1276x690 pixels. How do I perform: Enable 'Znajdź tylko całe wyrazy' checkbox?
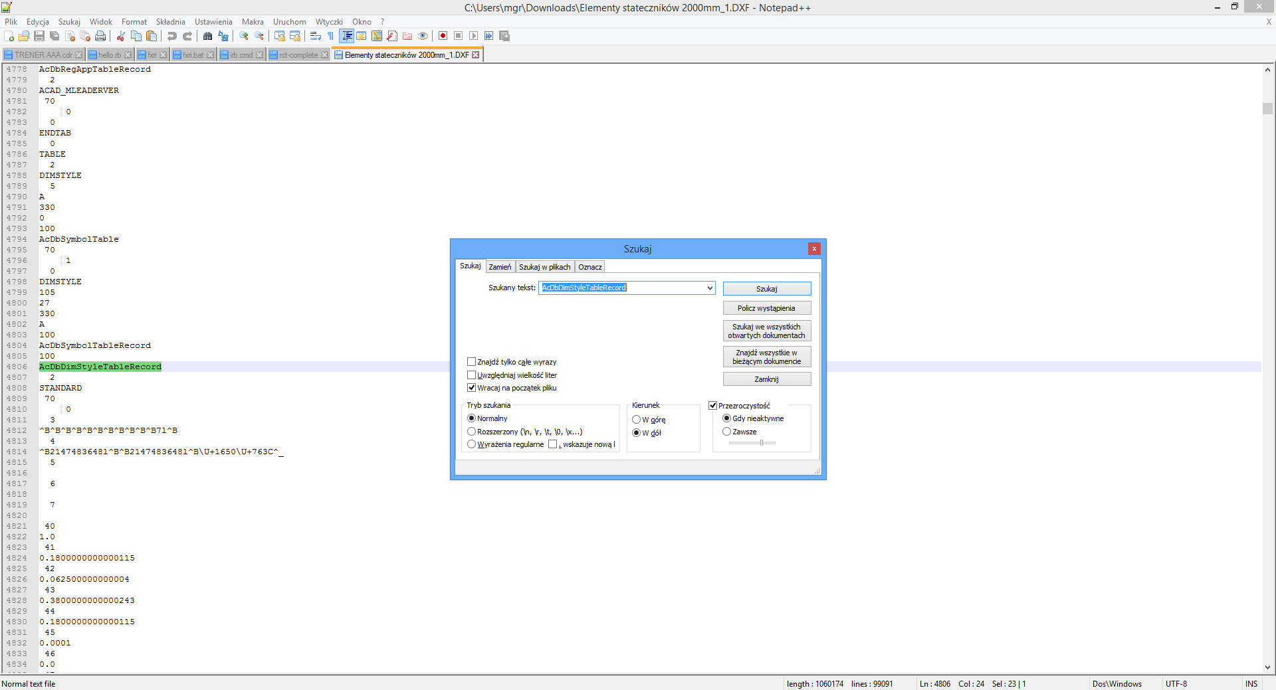tap(472, 362)
